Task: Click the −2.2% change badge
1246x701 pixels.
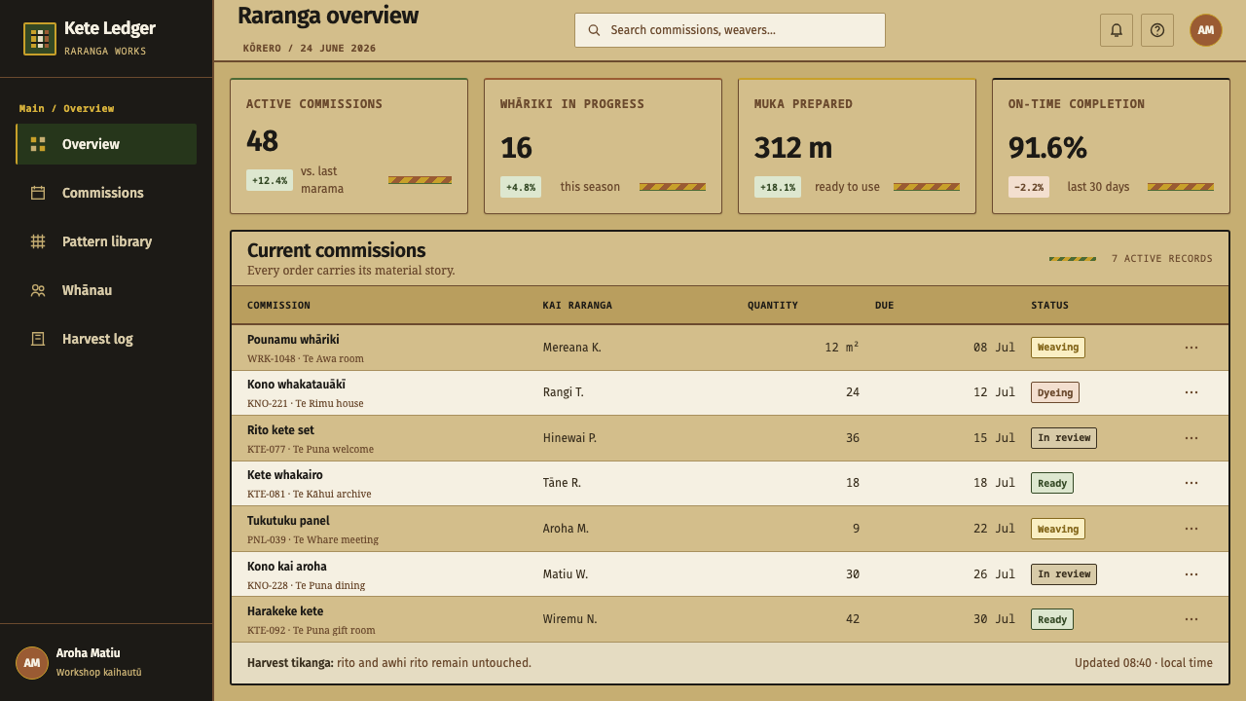Action: 1029,187
